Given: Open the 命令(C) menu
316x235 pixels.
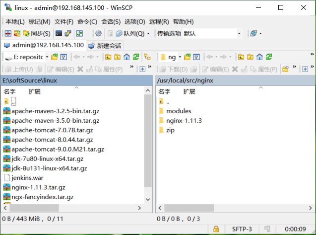Looking at the screenshot, I should pos(87,21).
